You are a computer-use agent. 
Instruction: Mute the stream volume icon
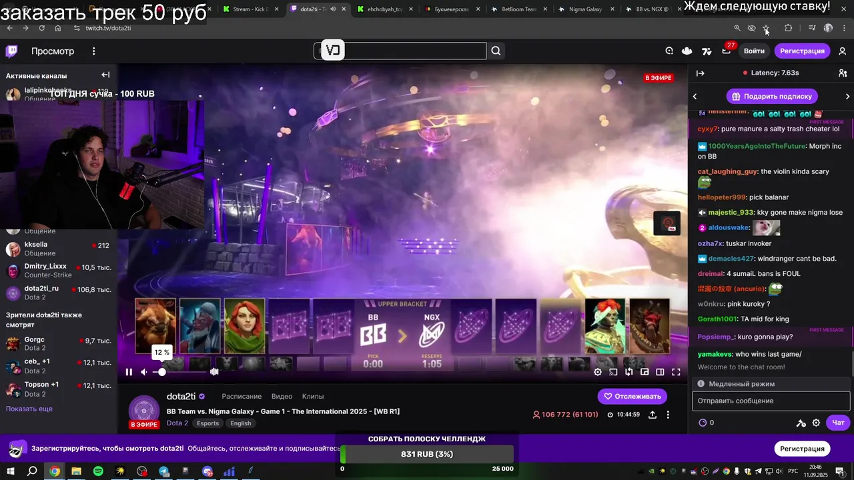coord(144,372)
